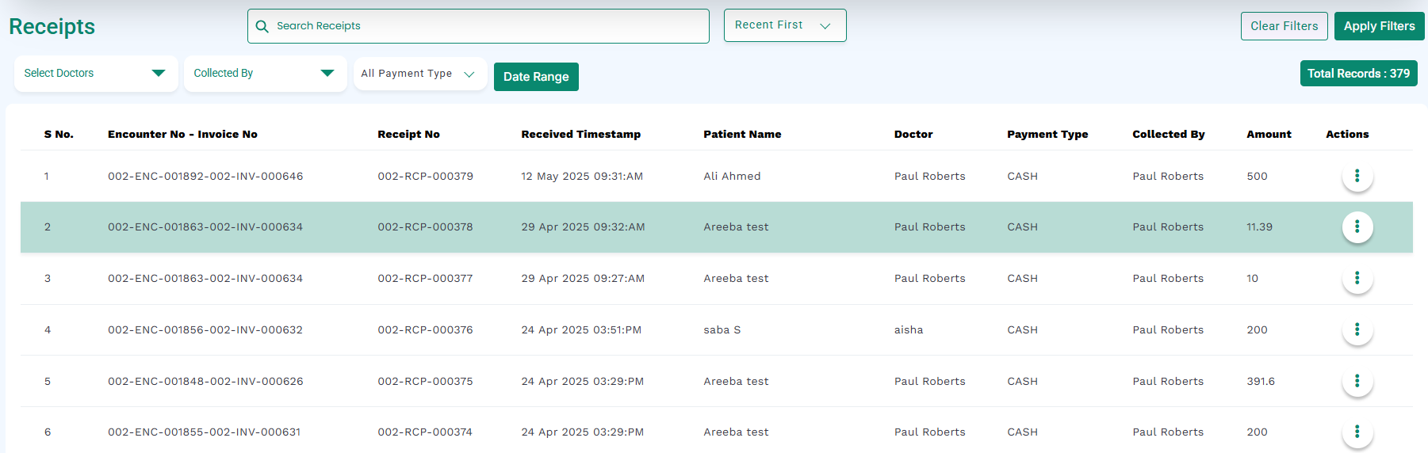Open actions menu for receipt 002-RCP-000374
1428x453 pixels.
pyautogui.click(x=1357, y=432)
